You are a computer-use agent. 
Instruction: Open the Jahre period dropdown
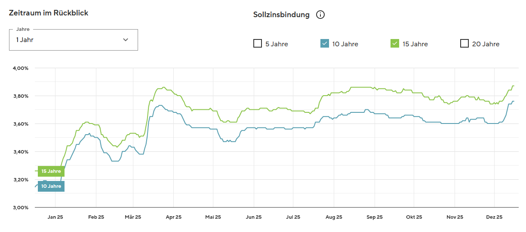[x=74, y=40]
